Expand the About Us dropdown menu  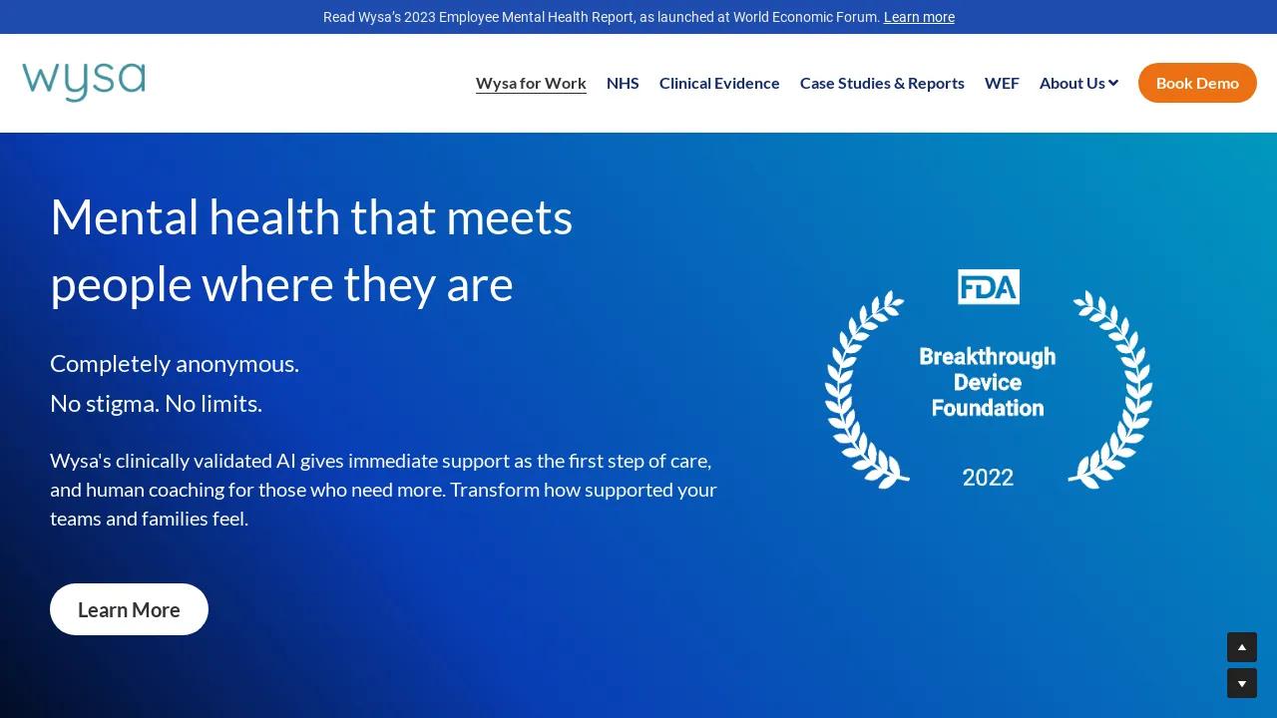point(1078,83)
